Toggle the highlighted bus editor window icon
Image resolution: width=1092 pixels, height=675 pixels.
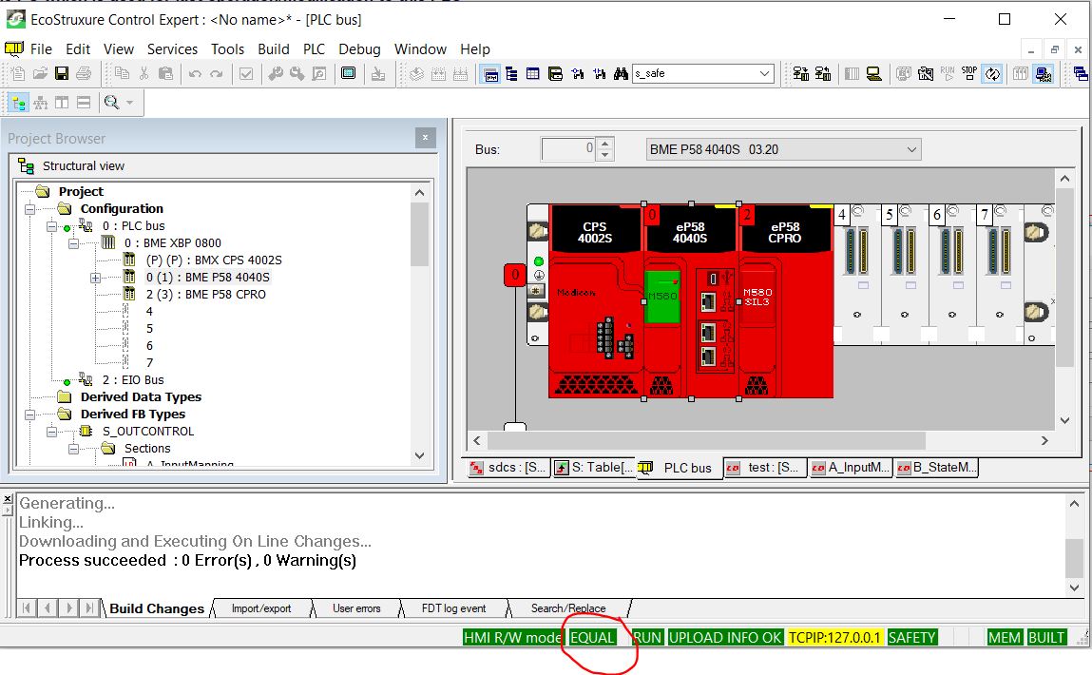tap(490, 73)
